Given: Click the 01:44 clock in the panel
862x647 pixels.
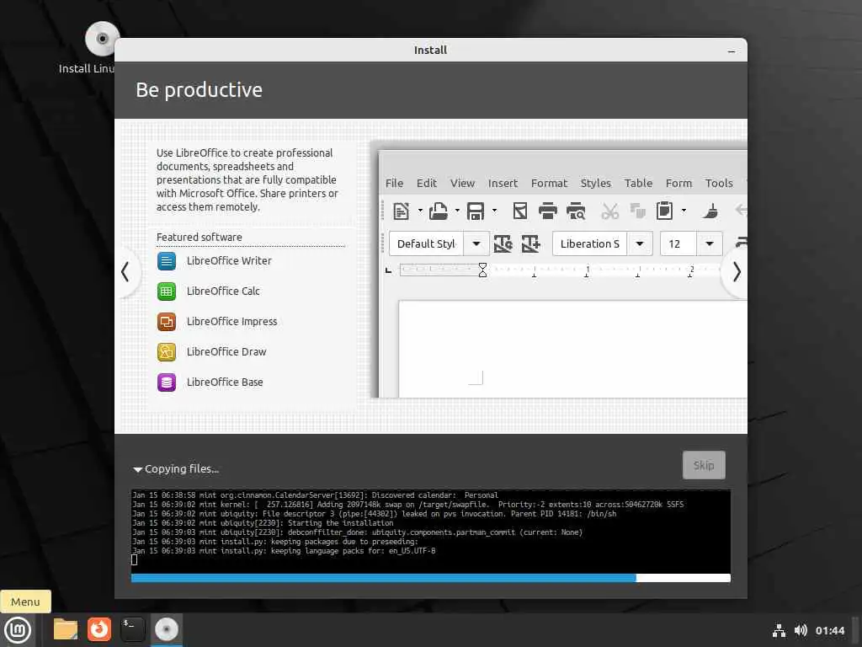Looking at the screenshot, I should 829,630.
